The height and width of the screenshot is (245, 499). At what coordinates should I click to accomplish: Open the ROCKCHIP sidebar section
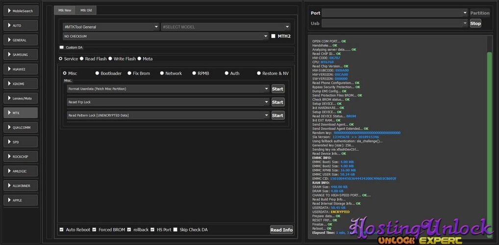pyautogui.click(x=21, y=156)
